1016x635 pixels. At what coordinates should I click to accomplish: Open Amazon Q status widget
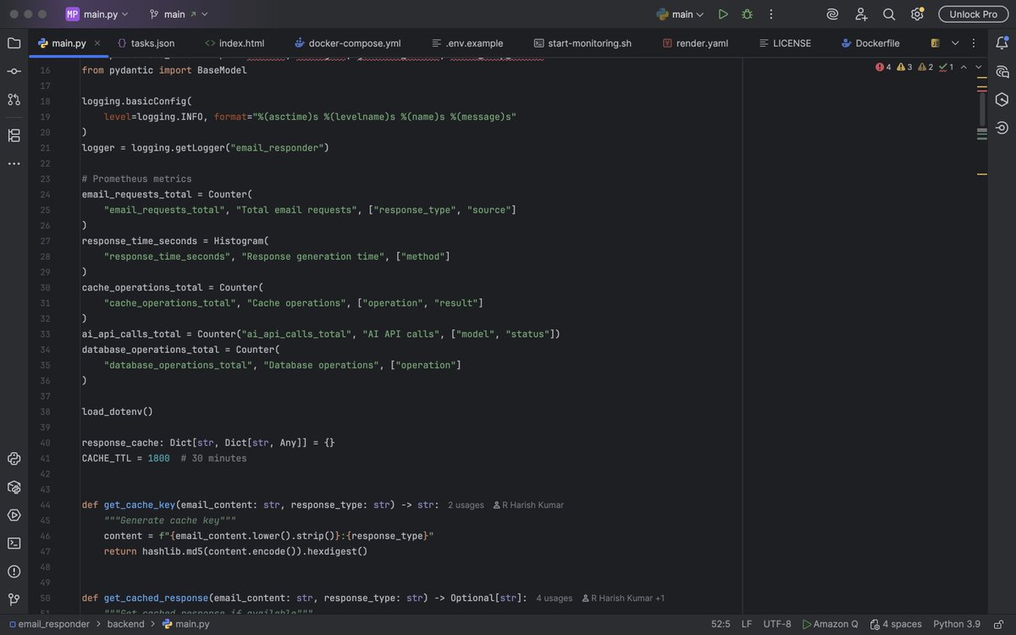tap(831, 624)
